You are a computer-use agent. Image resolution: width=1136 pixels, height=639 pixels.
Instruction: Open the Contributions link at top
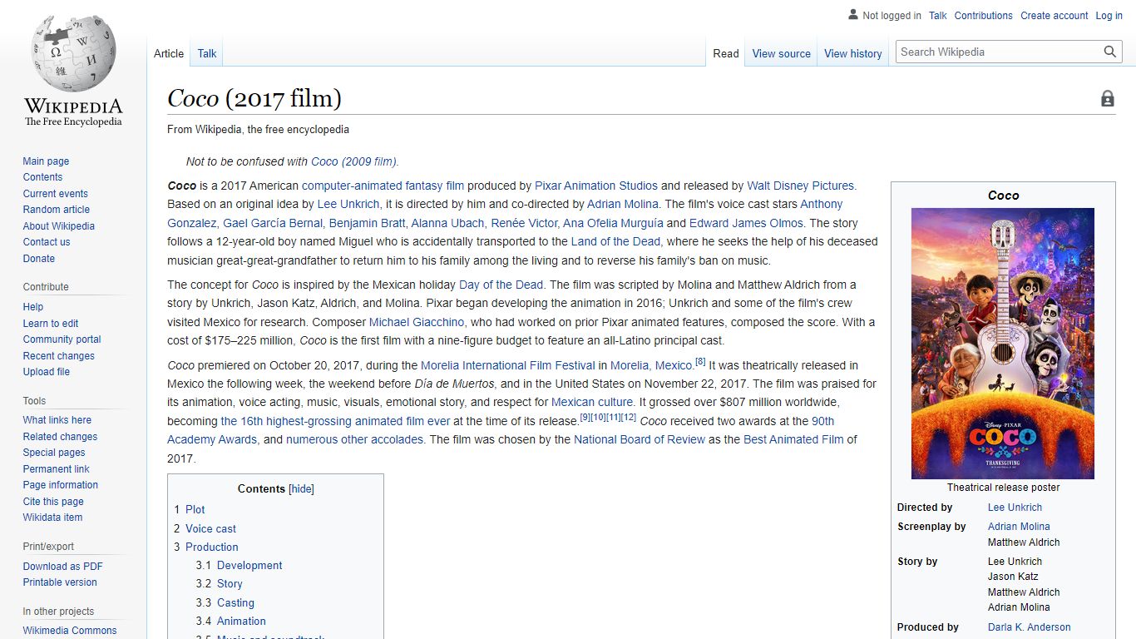click(983, 16)
